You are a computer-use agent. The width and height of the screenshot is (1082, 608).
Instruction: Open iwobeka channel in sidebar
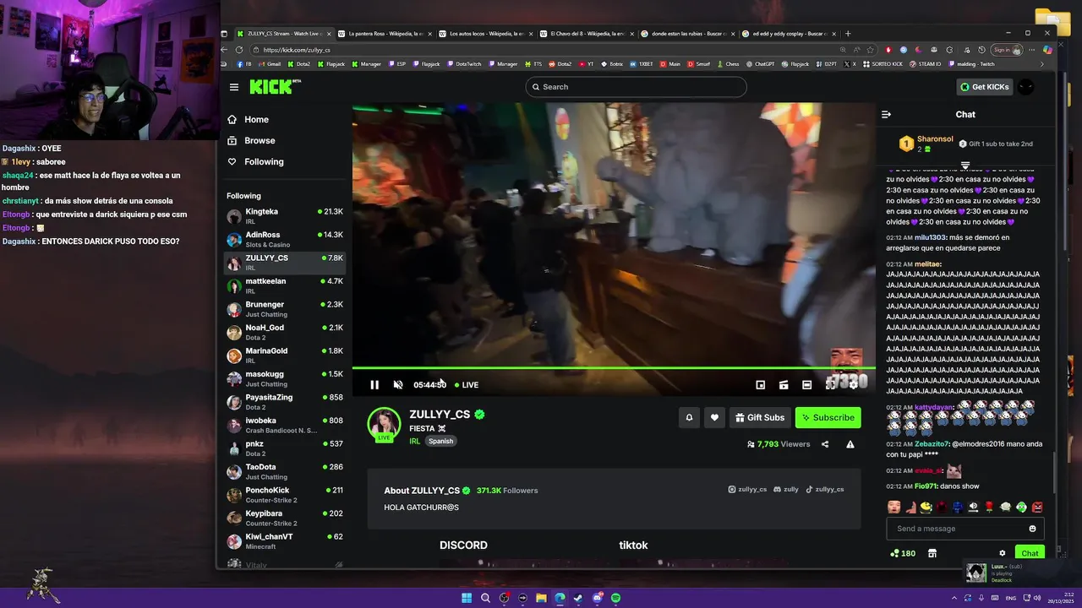(285, 426)
